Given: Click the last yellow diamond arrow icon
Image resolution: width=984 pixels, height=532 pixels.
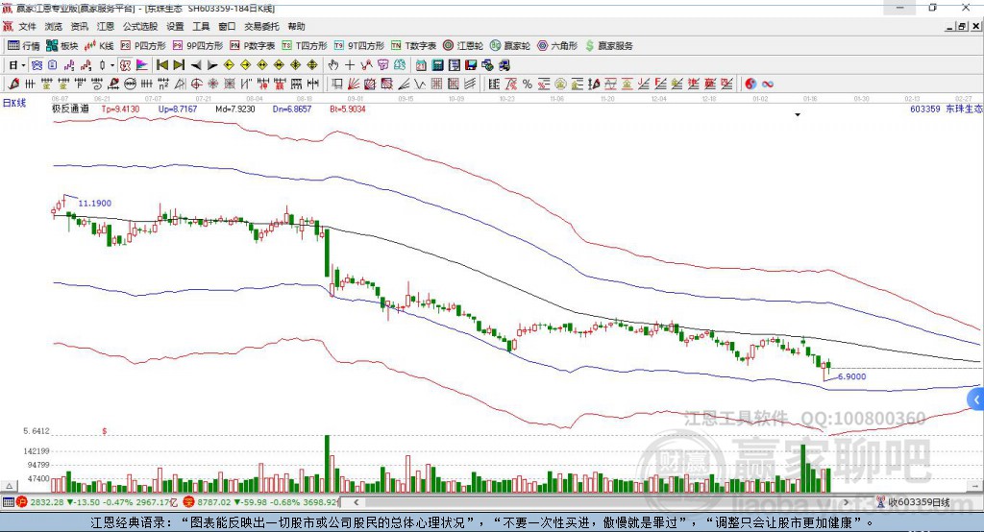Looking at the screenshot, I should click(312, 65).
